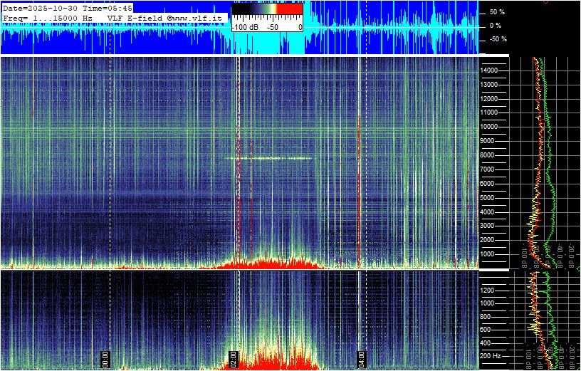Click the "-100 dB" label under the color scale
This screenshot has height=371, width=581.
[x=244, y=28]
